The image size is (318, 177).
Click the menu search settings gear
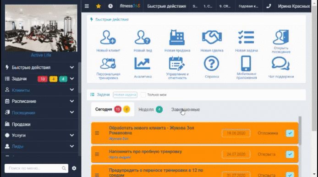tap(74, 168)
